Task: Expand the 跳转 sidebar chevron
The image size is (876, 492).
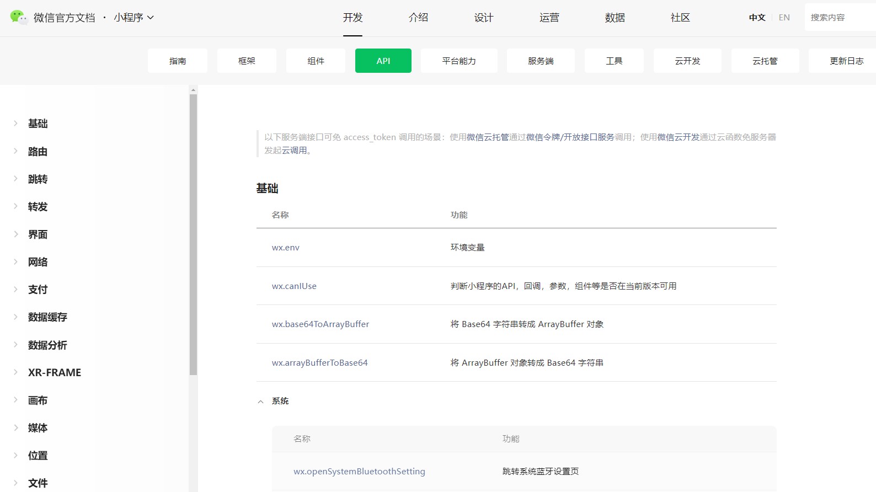Action: pyautogui.click(x=15, y=179)
